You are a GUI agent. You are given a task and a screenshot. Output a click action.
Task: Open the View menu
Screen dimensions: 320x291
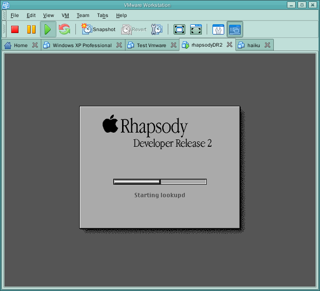click(48, 15)
